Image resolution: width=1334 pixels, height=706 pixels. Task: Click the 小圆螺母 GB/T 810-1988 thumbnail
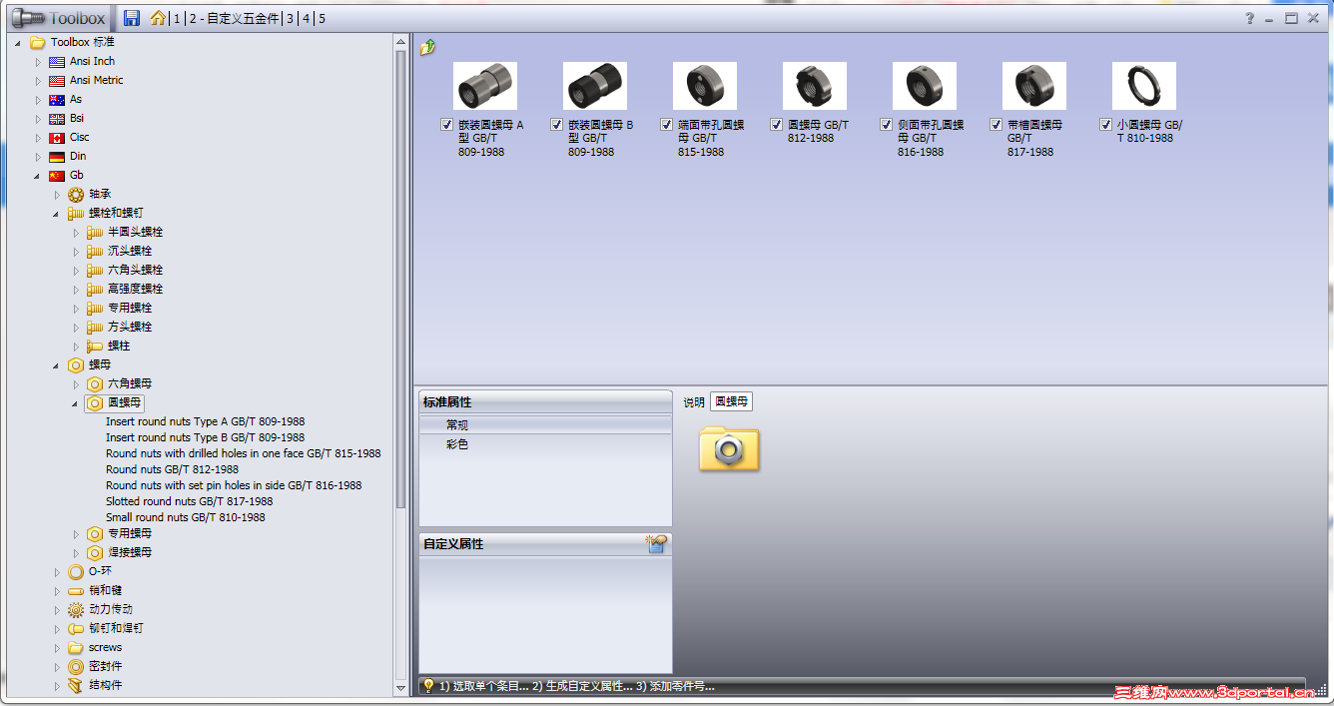(1143, 86)
